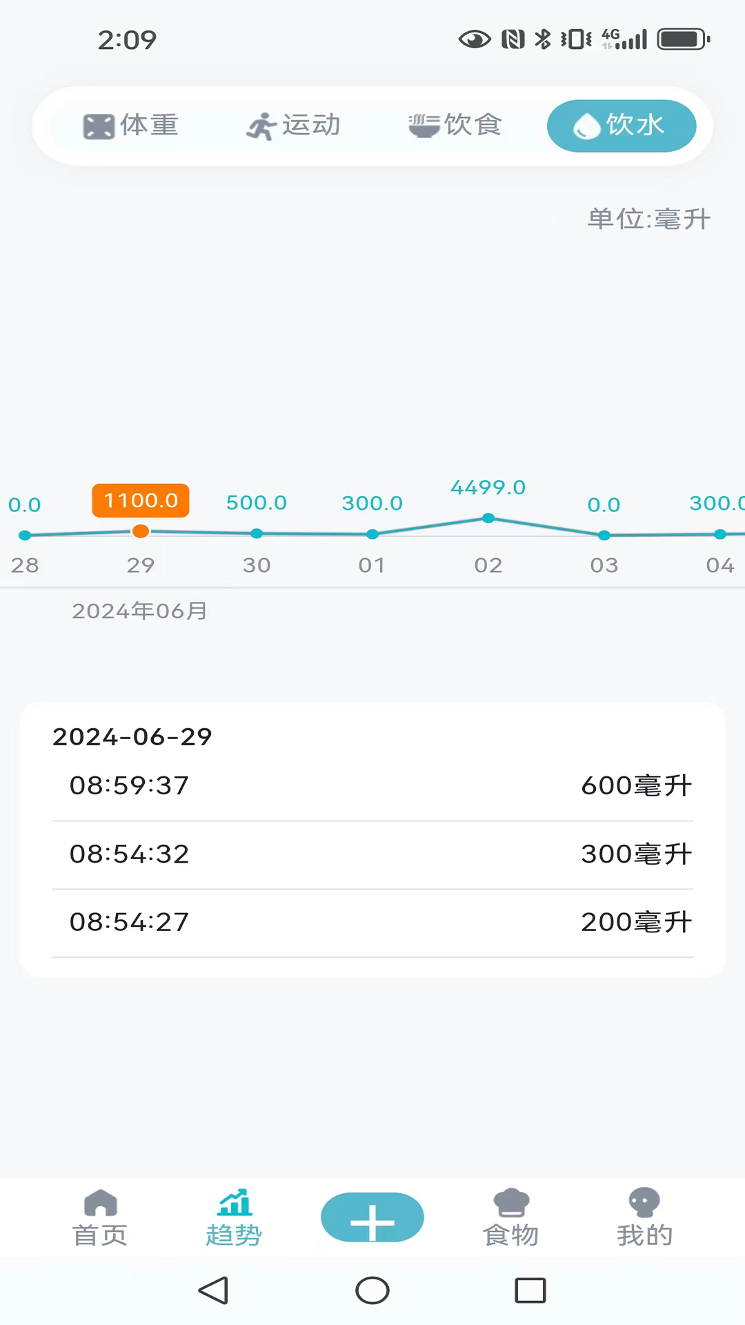Select the data point above date 30

coord(256,533)
